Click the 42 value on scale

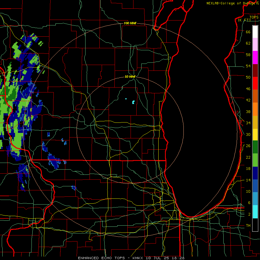pyautogui.click(x=248, y=100)
